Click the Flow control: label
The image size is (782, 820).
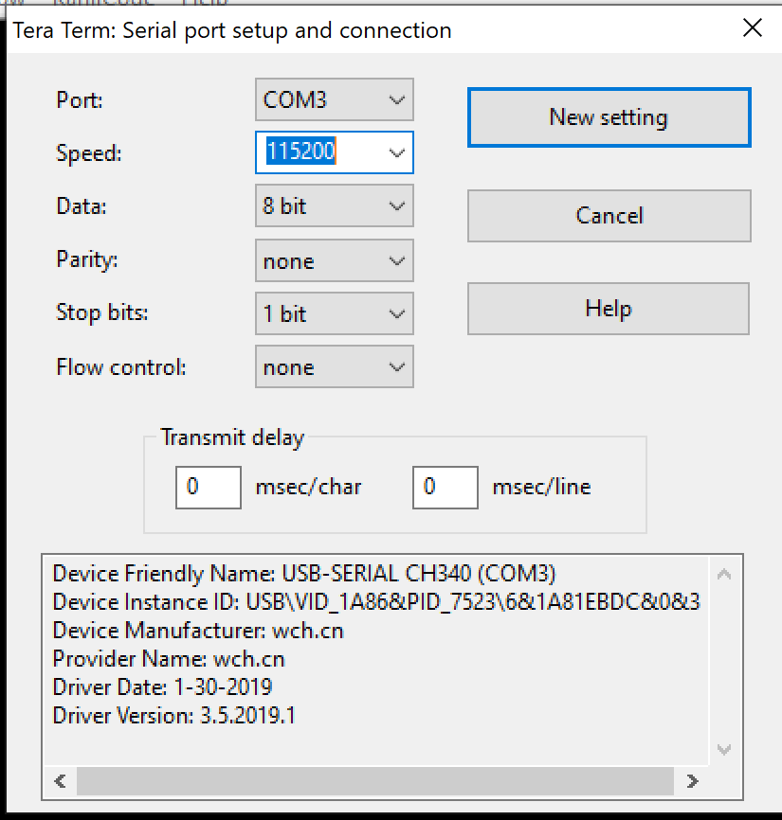(121, 367)
